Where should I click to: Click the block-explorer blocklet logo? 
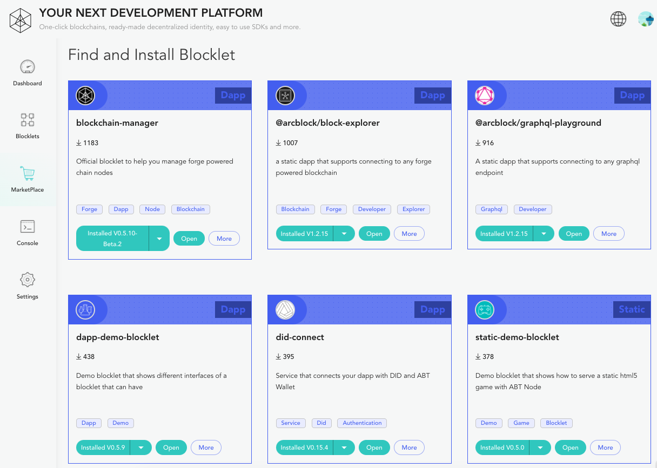[x=285, y=96]
